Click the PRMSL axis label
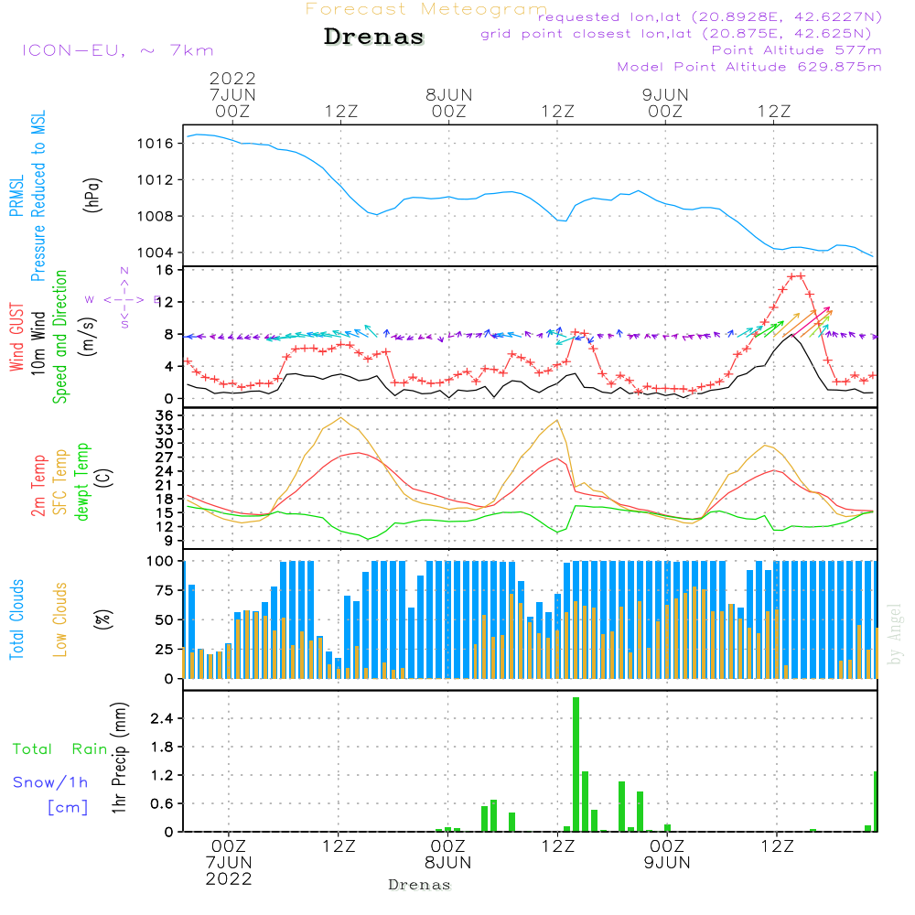Screen dimensions: 915x915 click(17, 192)
